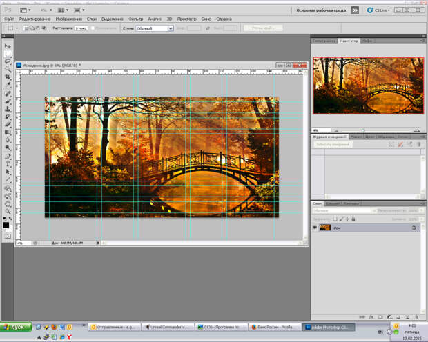Open the Фильтр menu
The height and width of the screenshot is (342, 428).
[x=135, y=19]
